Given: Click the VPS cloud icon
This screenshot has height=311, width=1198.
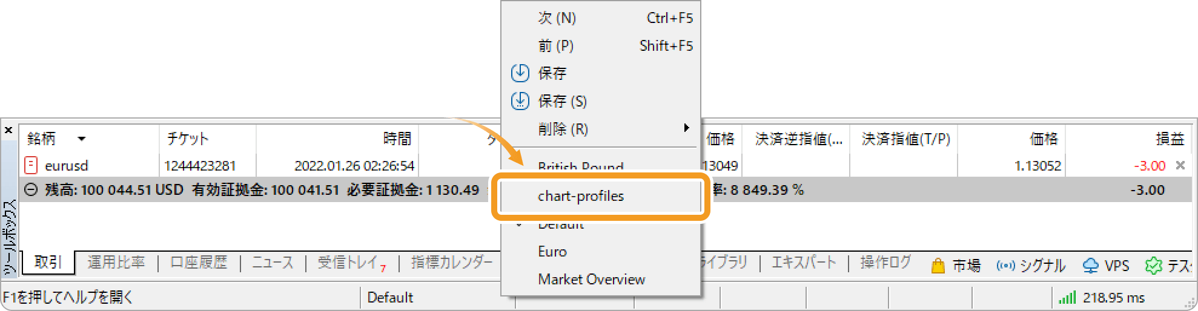Looking at the screenshot, I should click(x=1090, y=266).
